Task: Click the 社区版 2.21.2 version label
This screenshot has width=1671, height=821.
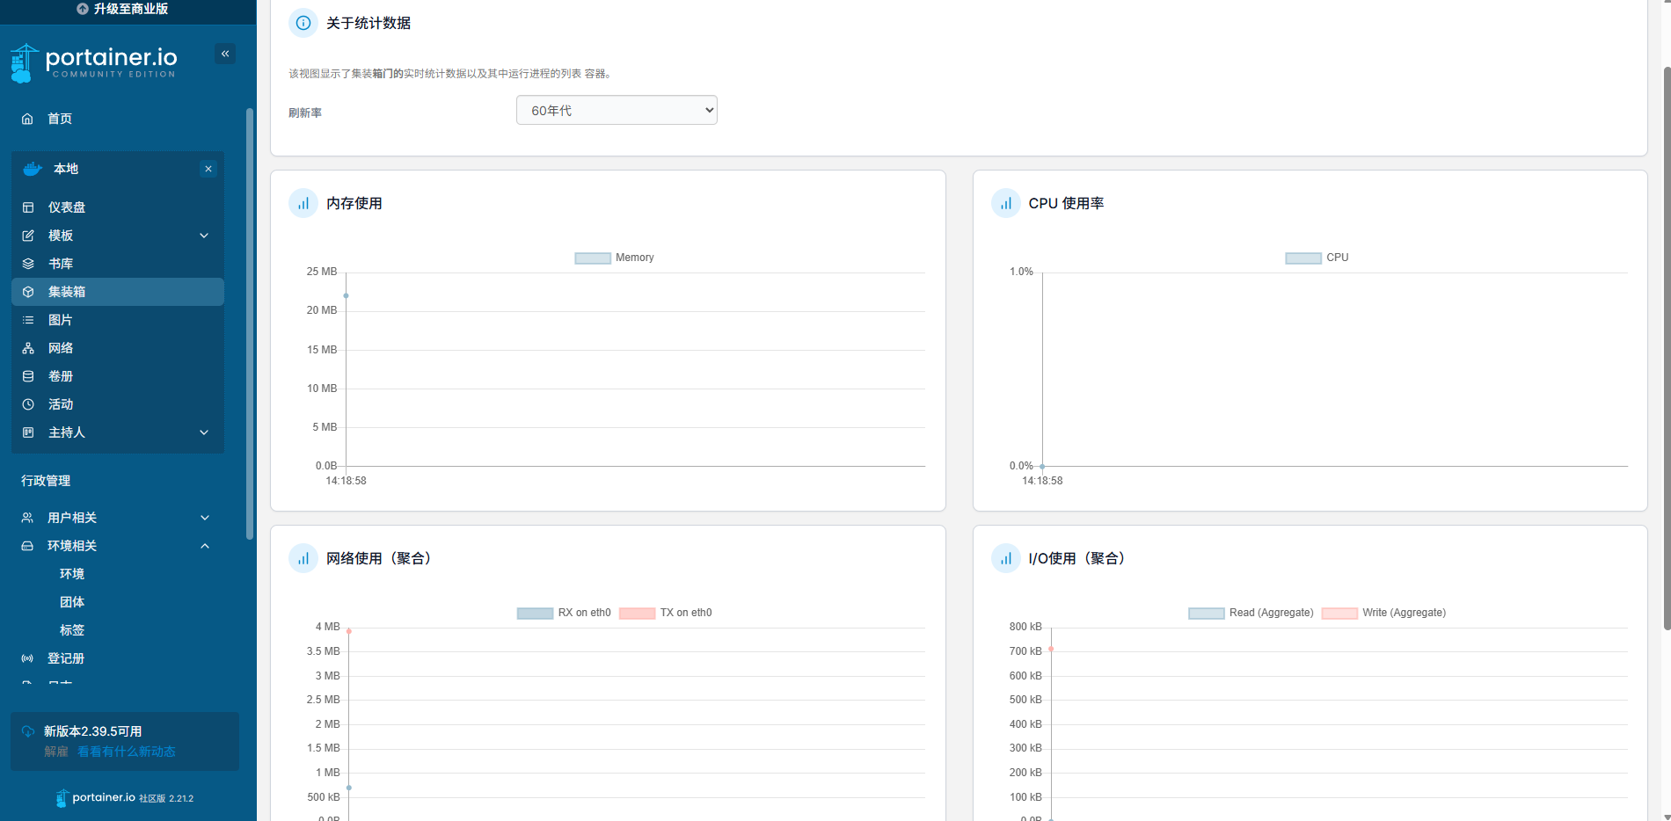Action: point(166,798)
